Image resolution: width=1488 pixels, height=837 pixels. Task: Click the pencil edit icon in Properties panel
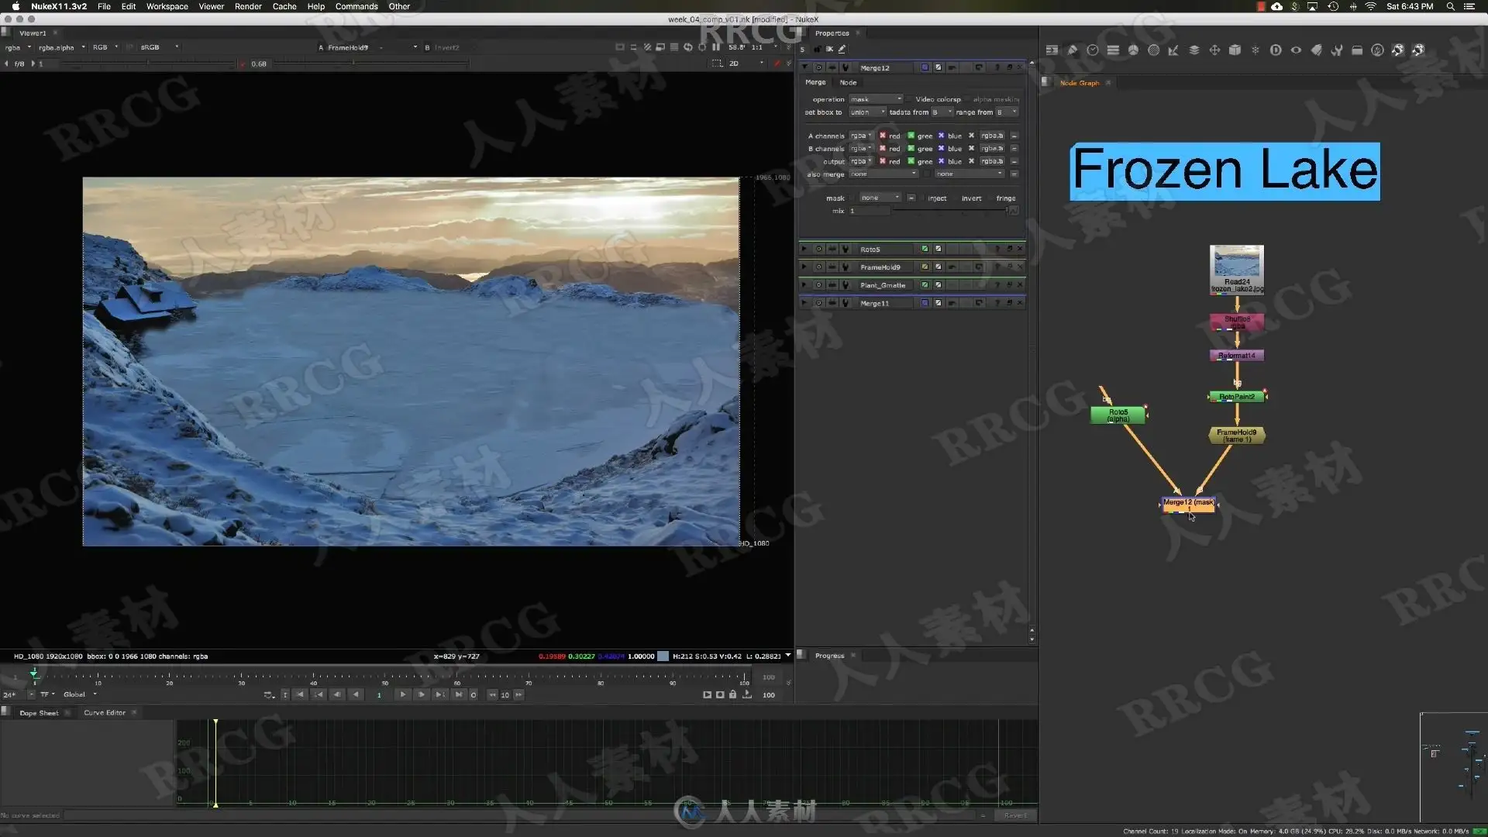coord(842,49)
